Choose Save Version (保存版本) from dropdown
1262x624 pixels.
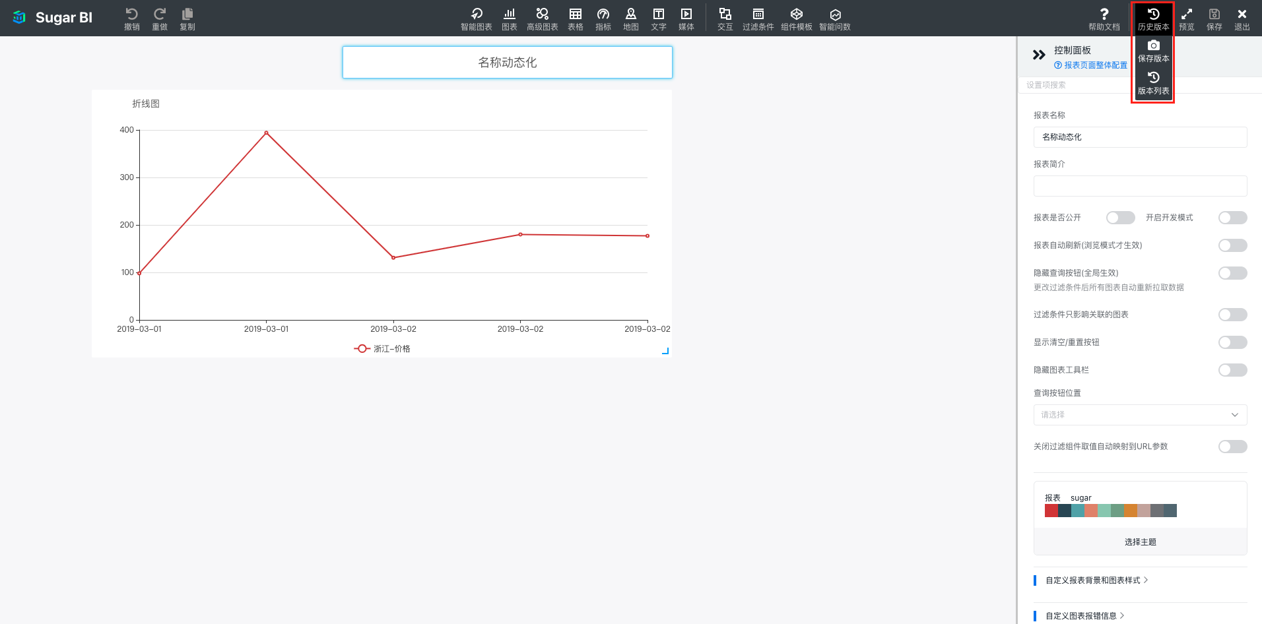pyautogui.click(x=1154, y=51)
